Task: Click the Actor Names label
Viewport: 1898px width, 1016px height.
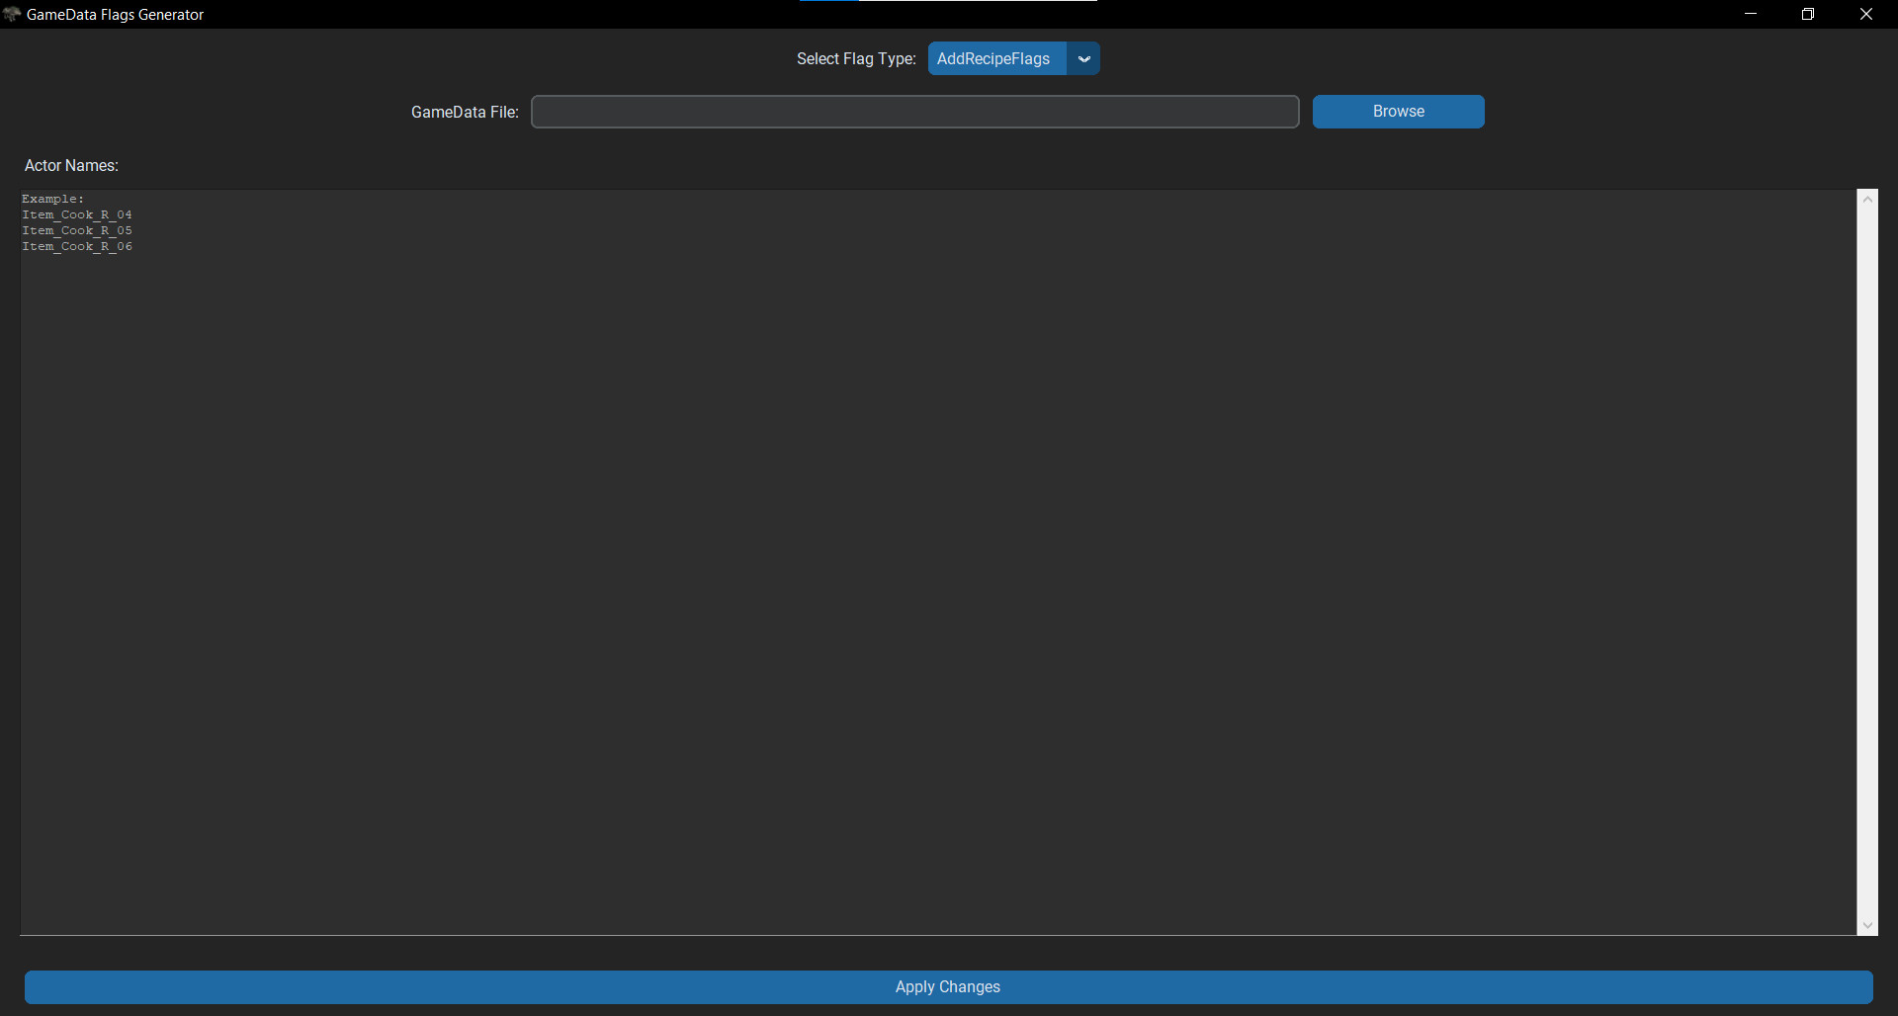Action: (x=69, y=164)
